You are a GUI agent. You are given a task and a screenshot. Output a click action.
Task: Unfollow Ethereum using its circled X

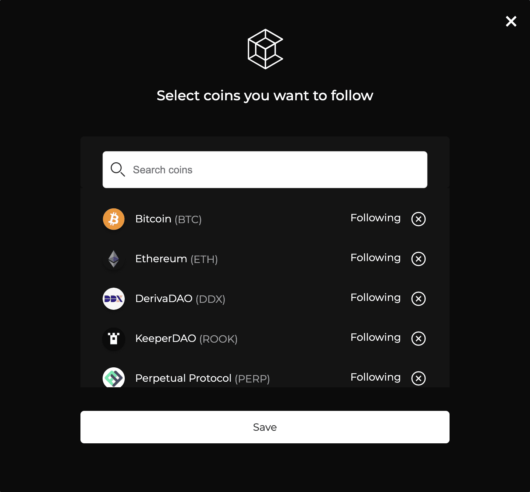pyautogui.click(x=418, y=259)
